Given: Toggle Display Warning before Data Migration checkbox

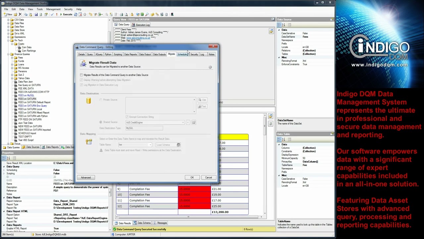Looking at the screenshot, I should point(81,80).
